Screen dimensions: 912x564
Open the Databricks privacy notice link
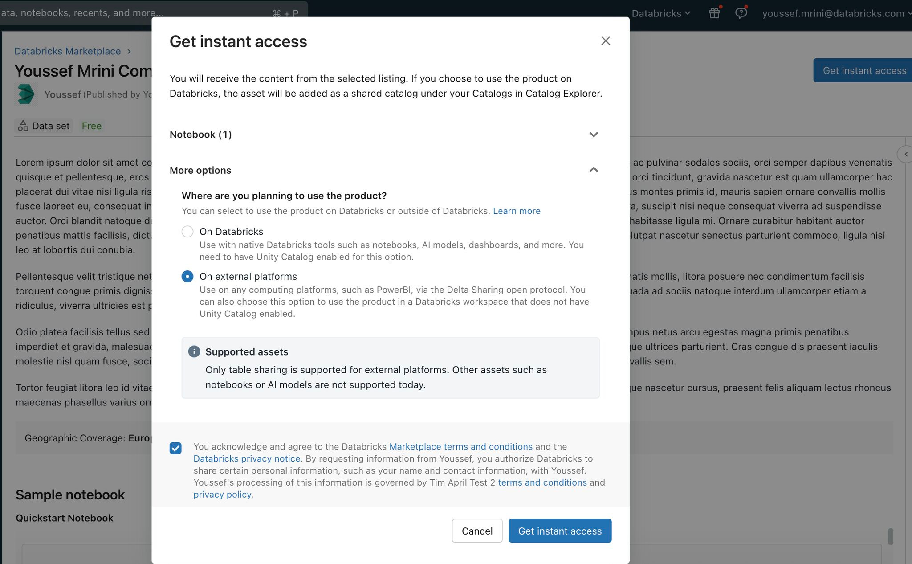(x=247, y=458)
